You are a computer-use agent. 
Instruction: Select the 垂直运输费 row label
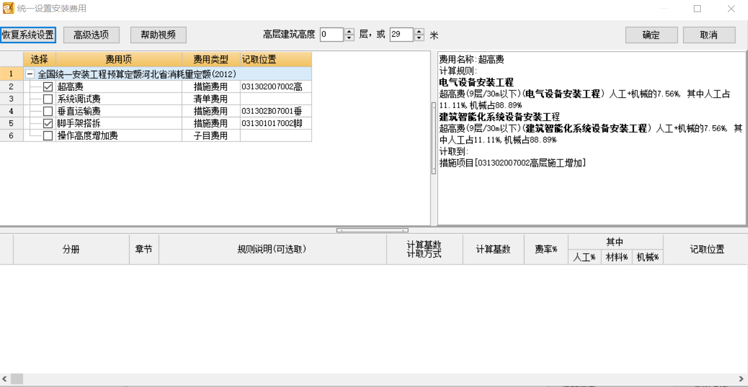pos(78,111)
